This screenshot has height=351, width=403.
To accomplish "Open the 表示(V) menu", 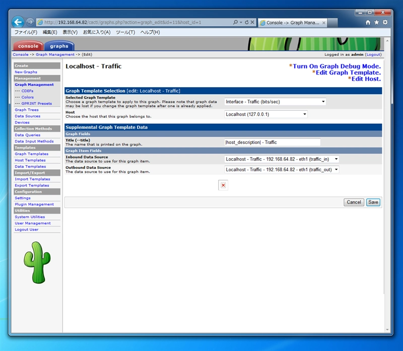I will pos(70,32).
